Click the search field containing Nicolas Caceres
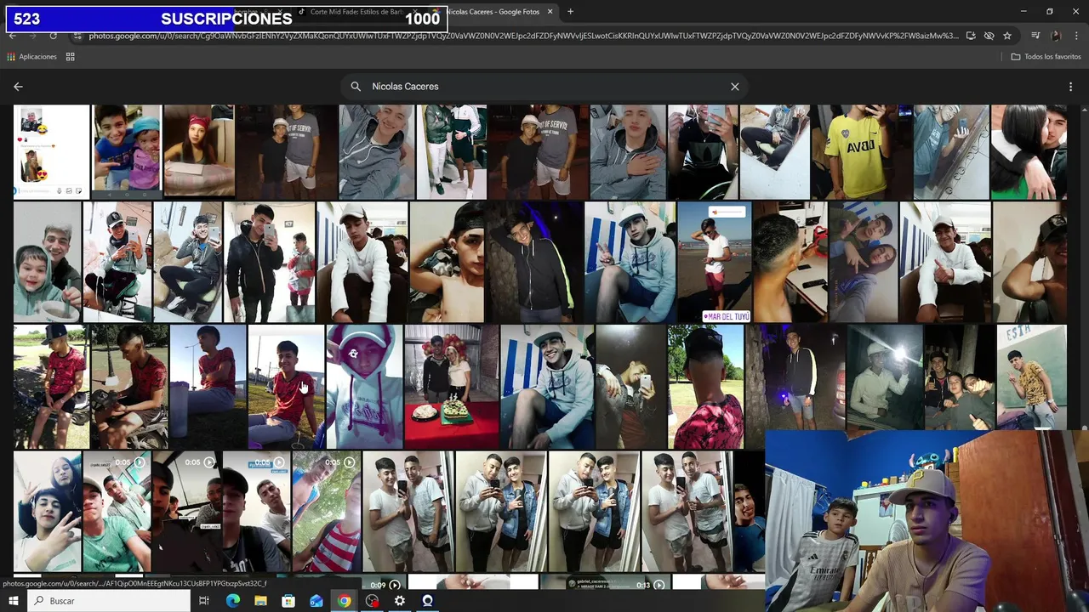This screenshot has width=1089, height=612. pos(544,87)
